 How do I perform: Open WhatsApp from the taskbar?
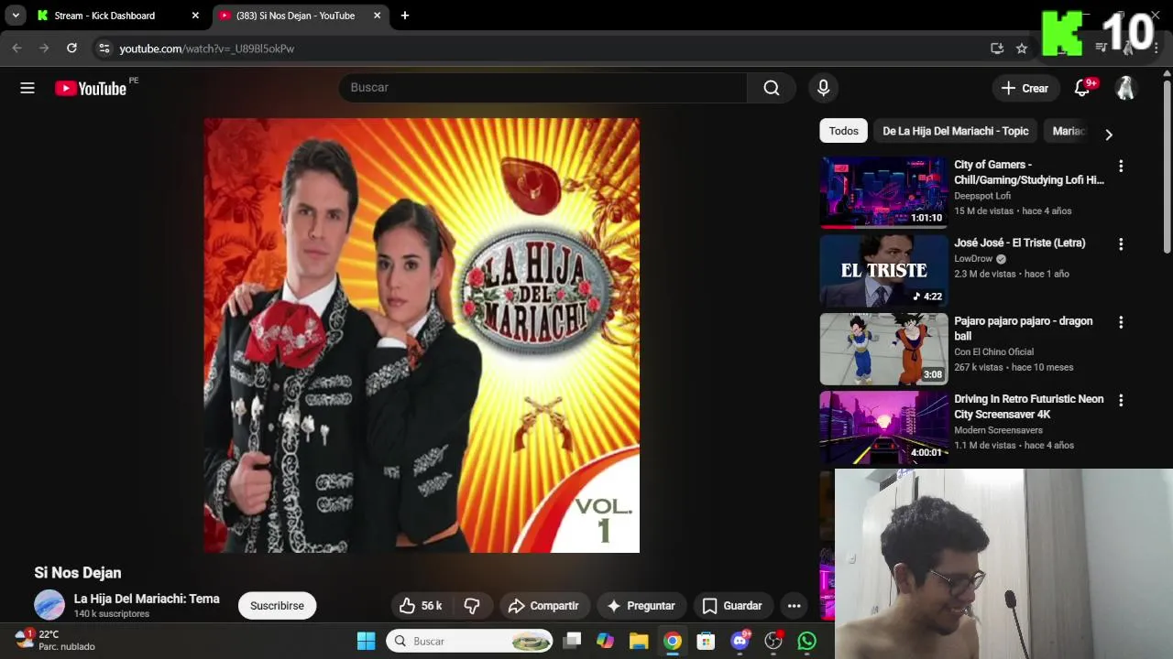pyautogui.click(x=806, y=641)
